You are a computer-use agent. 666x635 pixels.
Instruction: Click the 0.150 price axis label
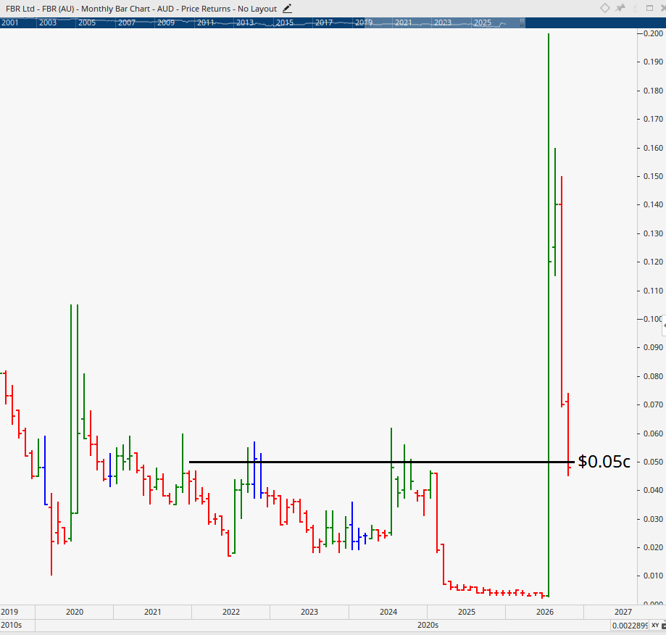click(x=653, y=176)
